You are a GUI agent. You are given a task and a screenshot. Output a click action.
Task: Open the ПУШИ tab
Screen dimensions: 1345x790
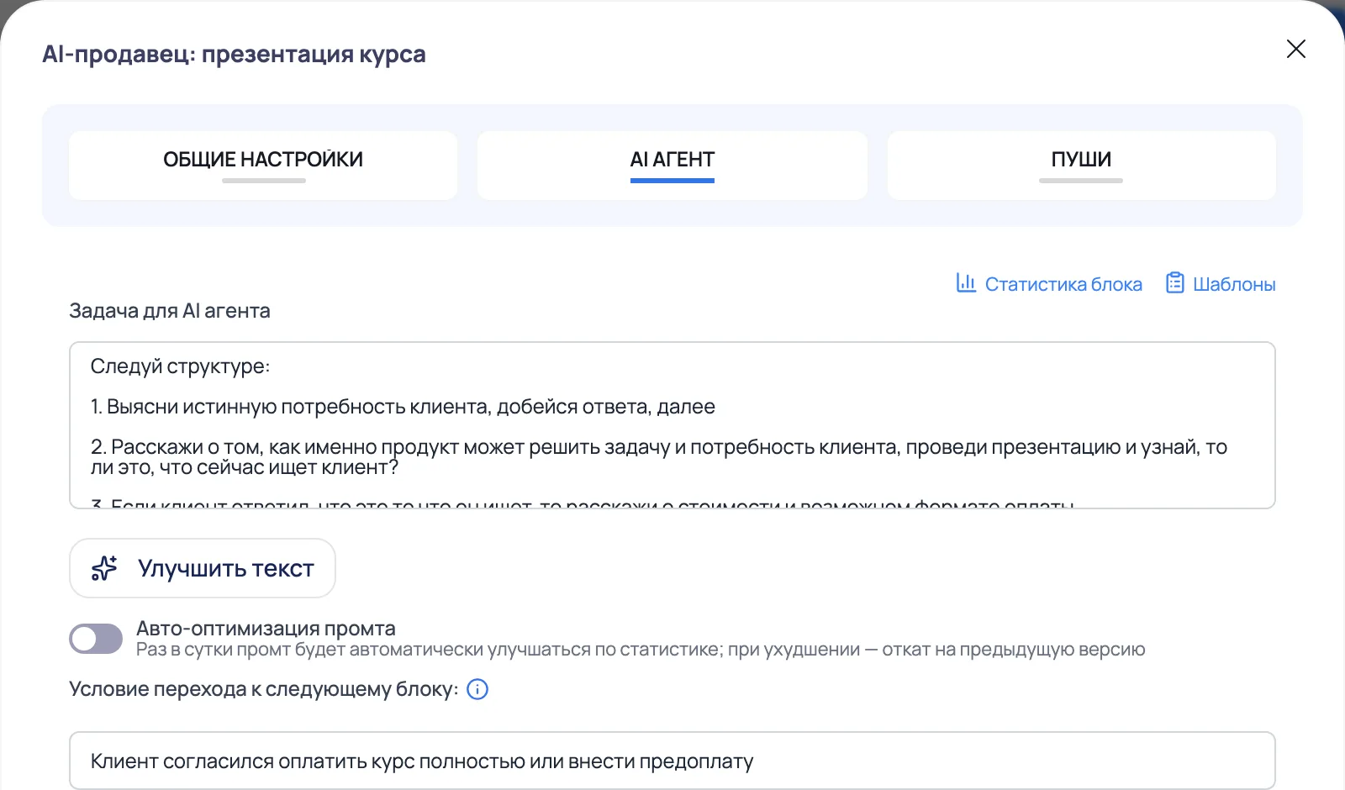1081,165
